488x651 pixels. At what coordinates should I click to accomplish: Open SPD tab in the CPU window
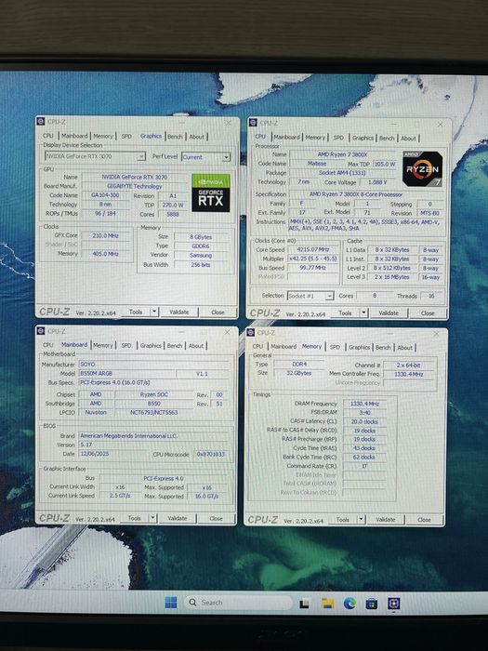338,138
